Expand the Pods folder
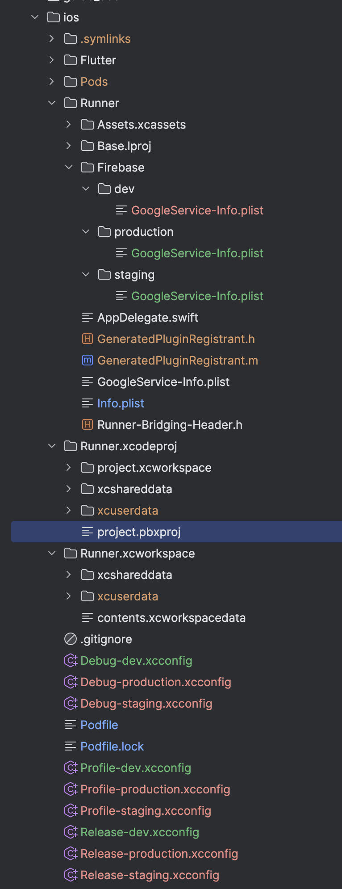Viewport: 342px width, 889px height. pos(52,82)
